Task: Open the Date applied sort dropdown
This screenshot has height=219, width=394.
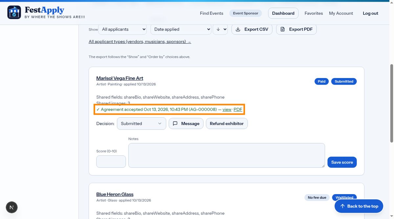Action: (x=181, y=29)
